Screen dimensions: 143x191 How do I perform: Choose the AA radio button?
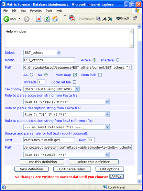tap(31, 75)
